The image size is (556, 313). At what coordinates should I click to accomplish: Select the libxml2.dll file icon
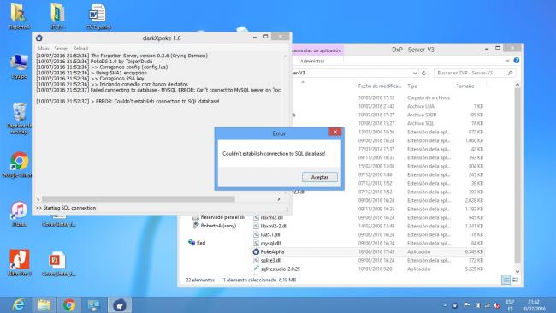(x=256, y=218)
